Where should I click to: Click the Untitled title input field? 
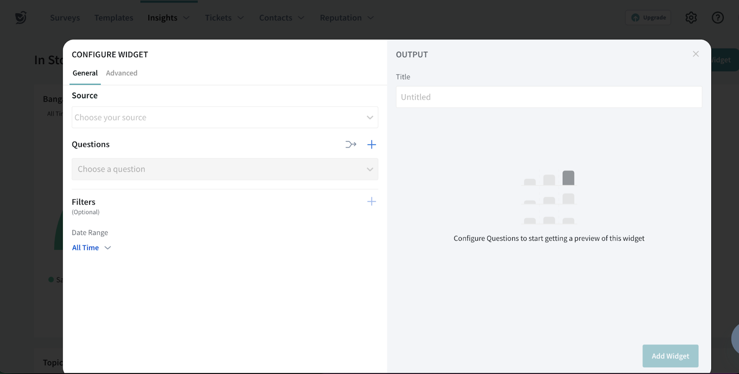pos(549,97)
